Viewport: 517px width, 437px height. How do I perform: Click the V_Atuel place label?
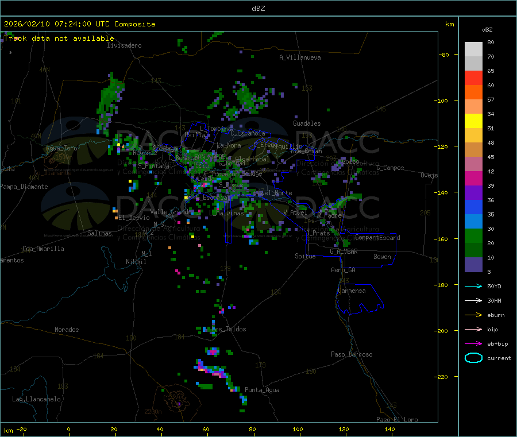(x=295, y=212)
